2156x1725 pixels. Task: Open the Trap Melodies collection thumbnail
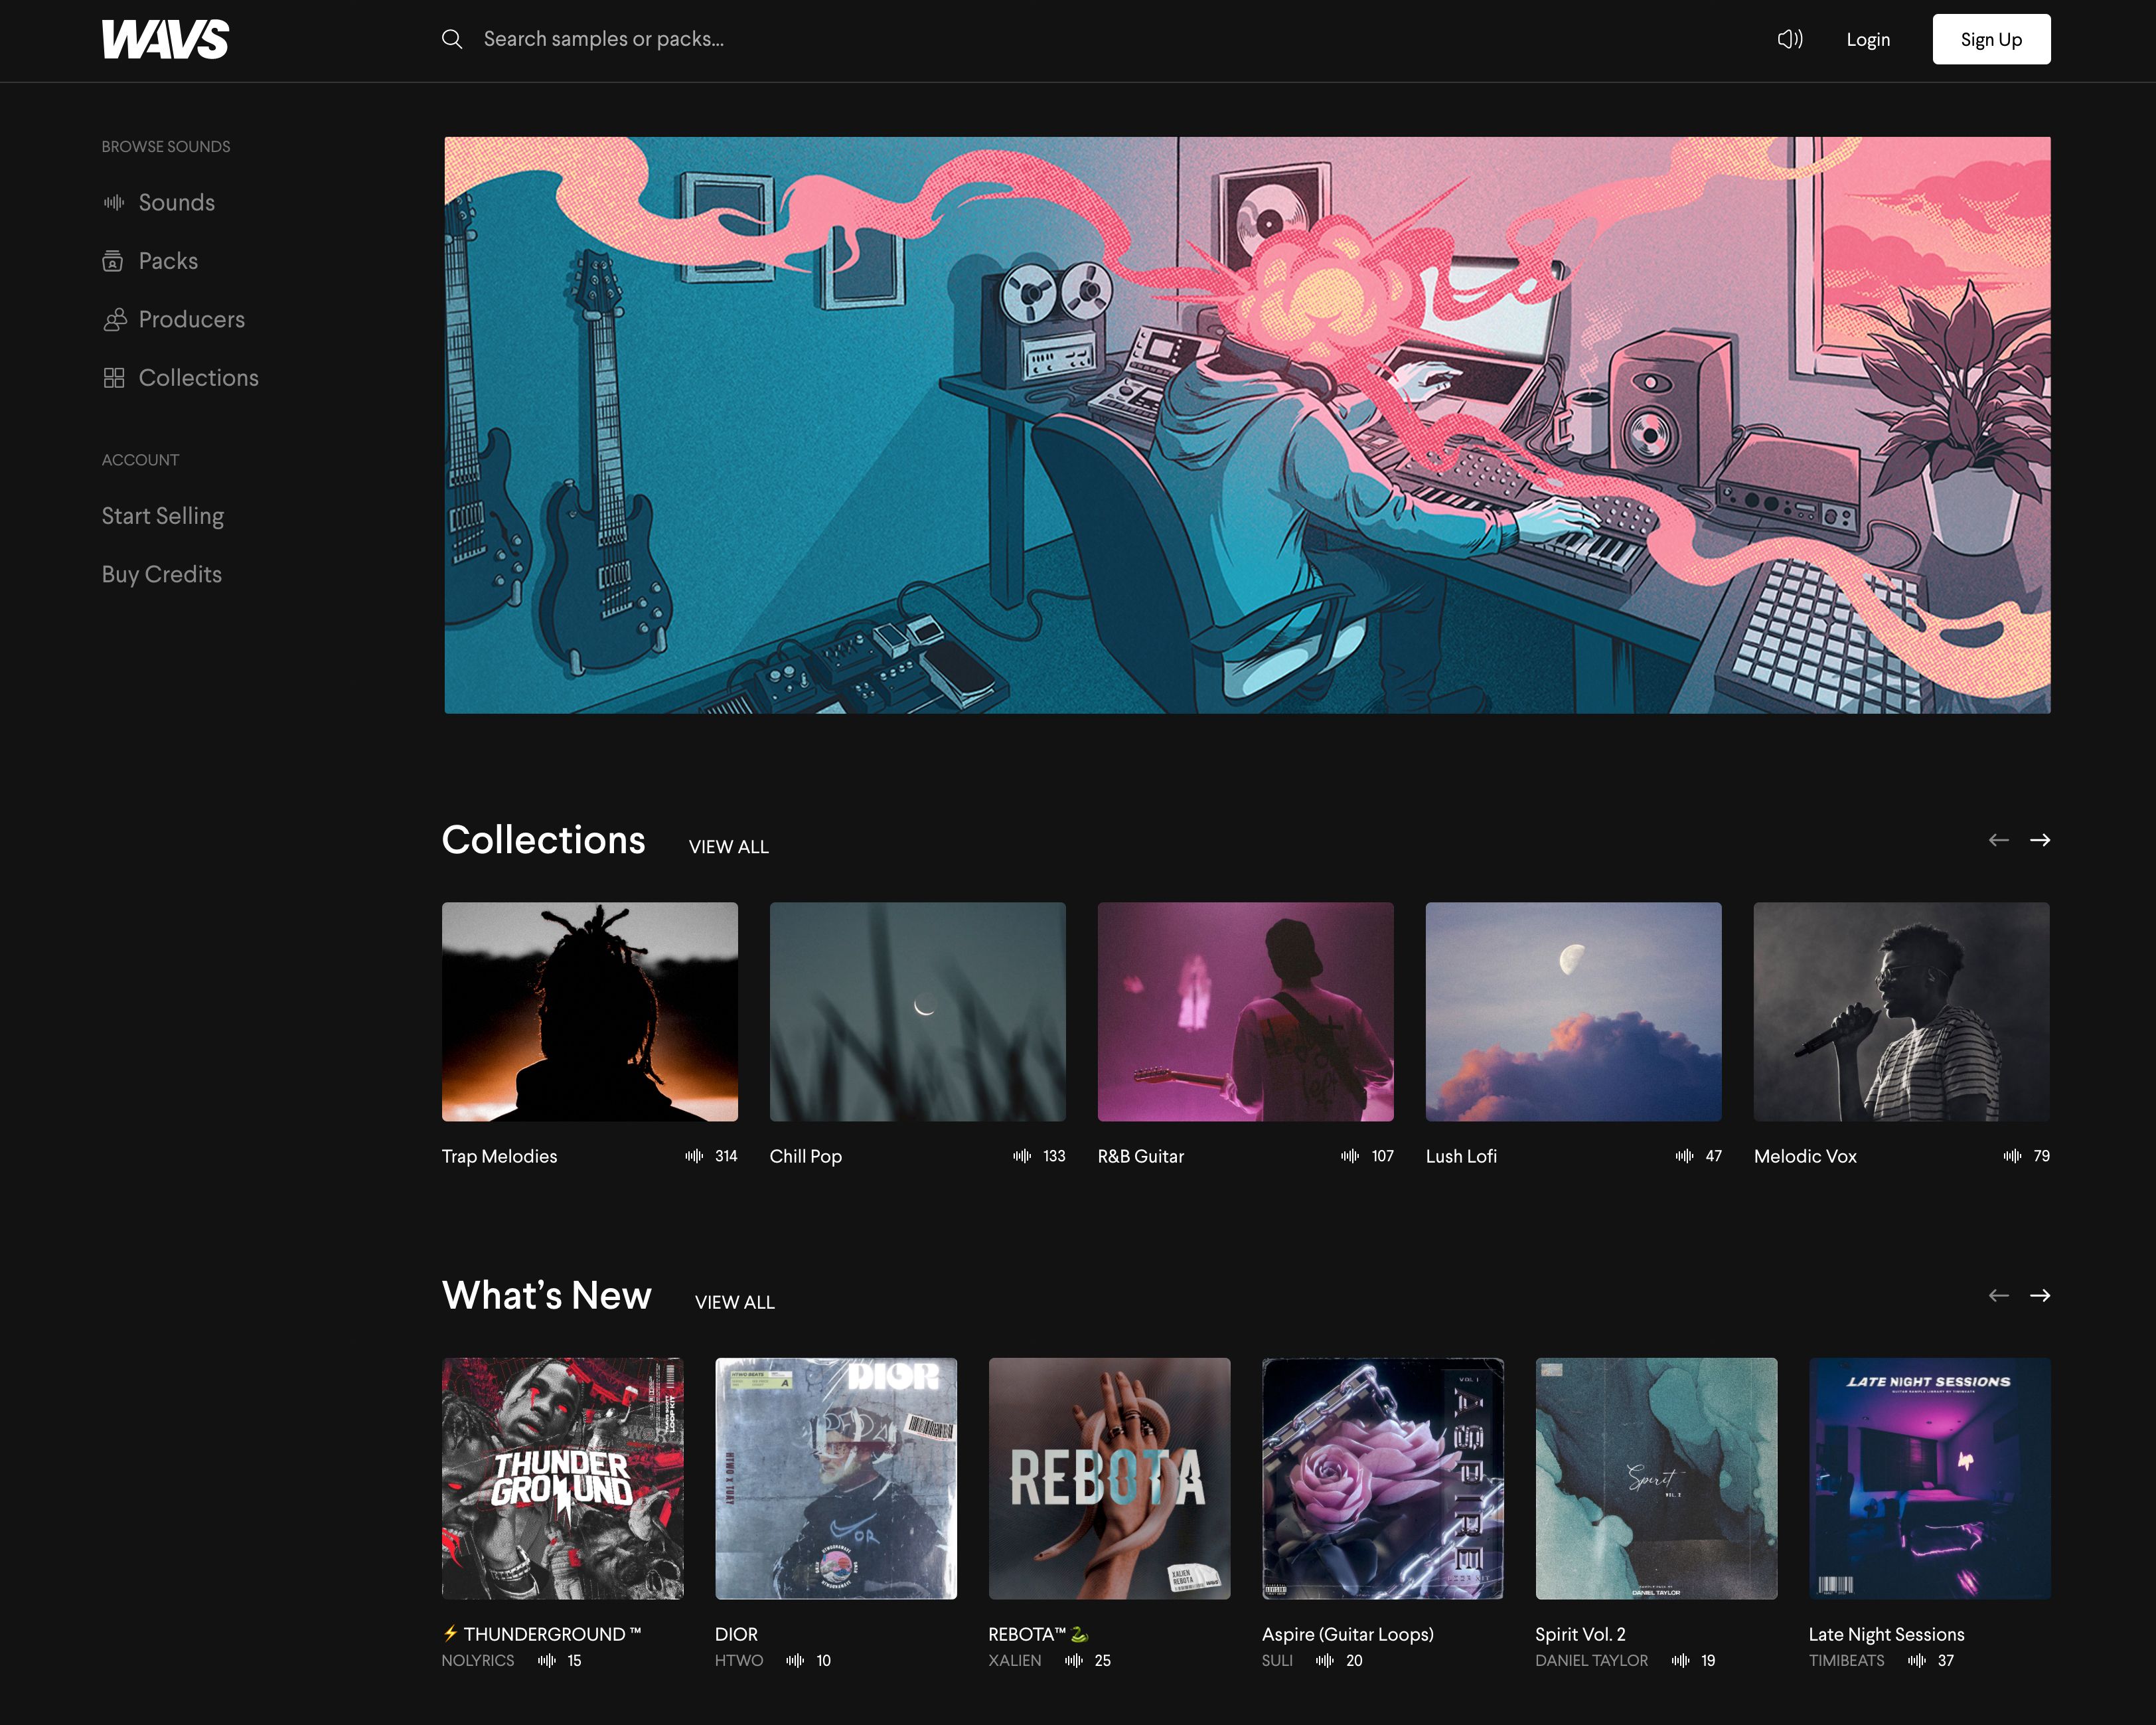coord(590,1011)
